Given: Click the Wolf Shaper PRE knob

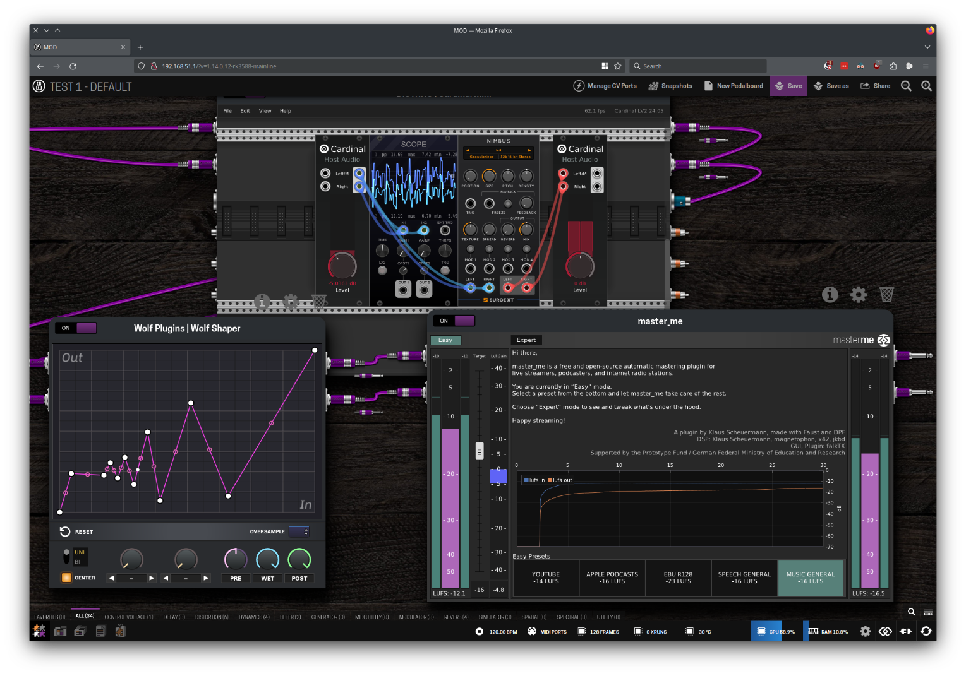Looking at the screenshot, I should click(x=236, y=559).
